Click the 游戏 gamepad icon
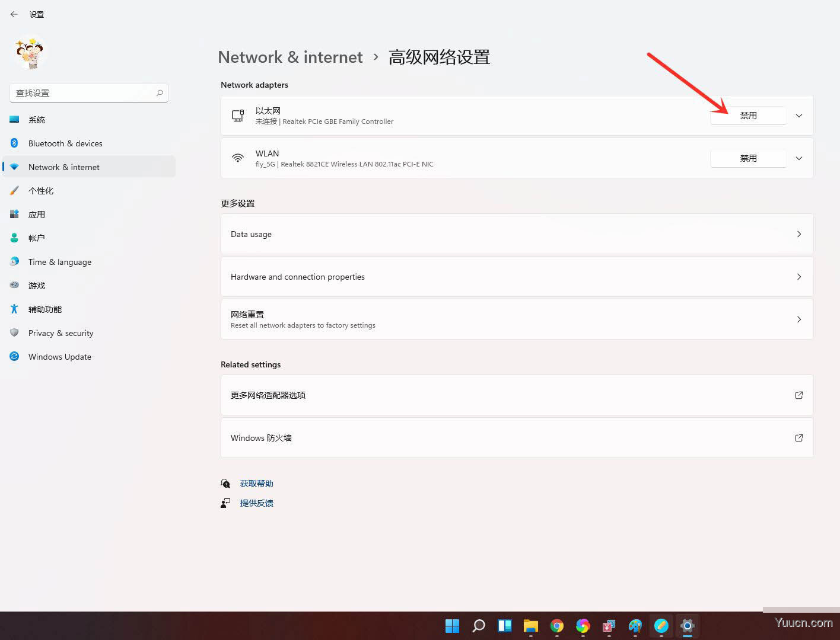This screenshot has height=640, width=840. tap(14, 285)
